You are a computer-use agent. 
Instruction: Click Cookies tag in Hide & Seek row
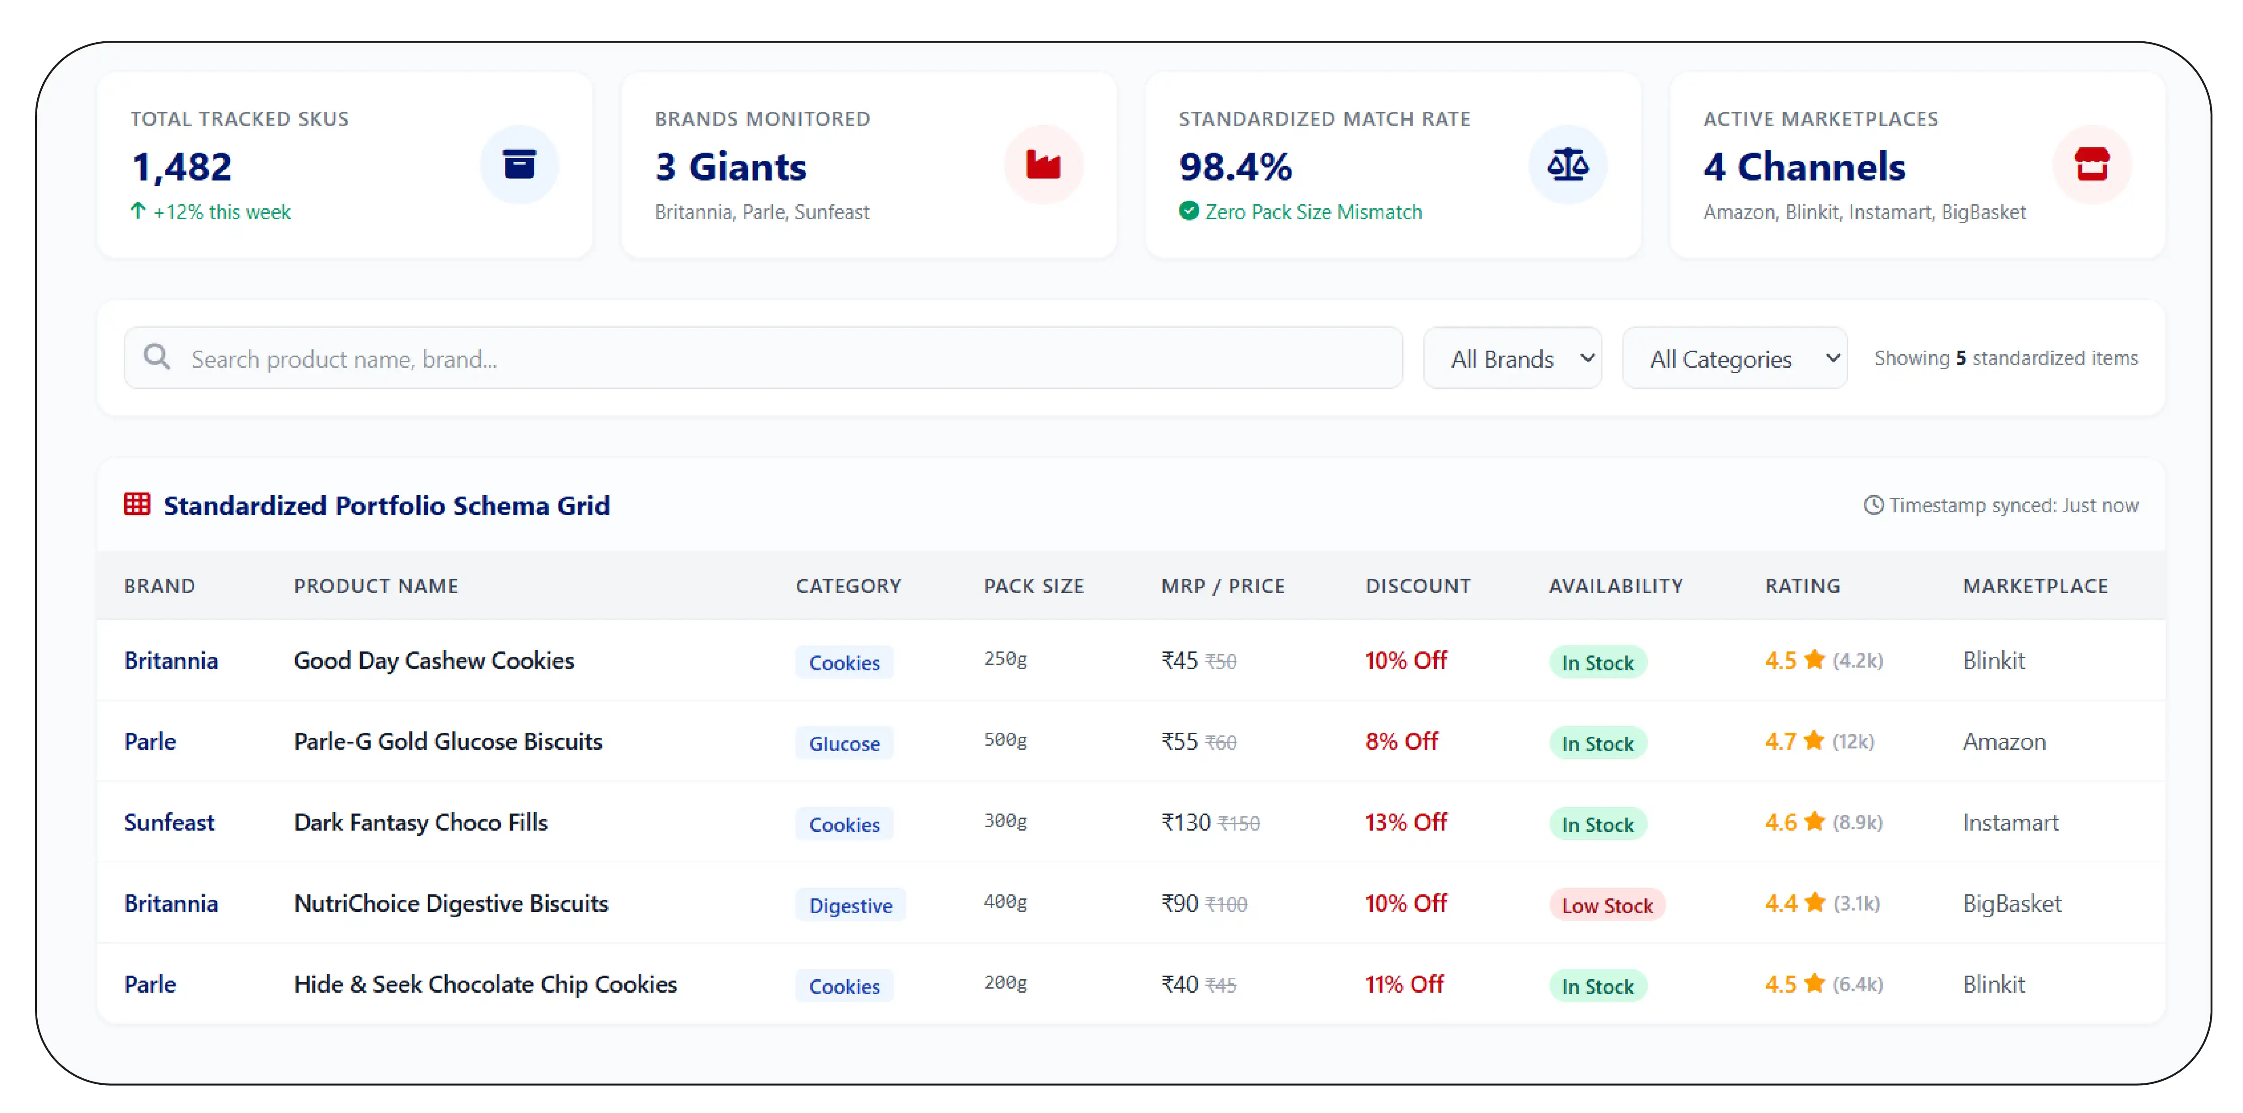[x=844, y=986]
